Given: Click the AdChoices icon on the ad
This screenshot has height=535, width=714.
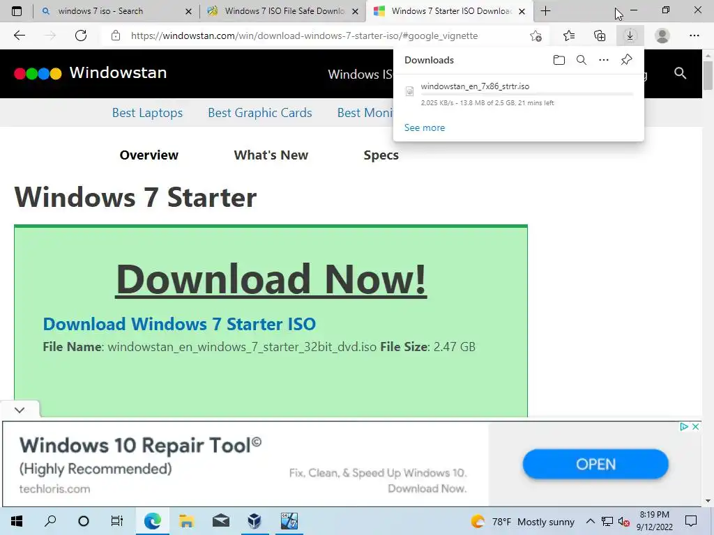Looking at the screenshot, I should pos(684,427).
